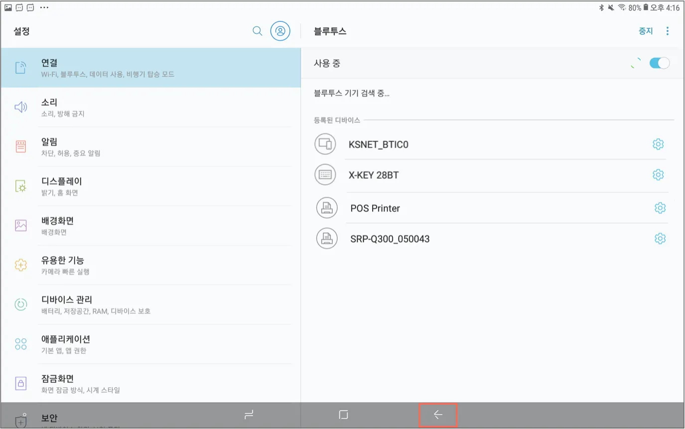This screenshot has height=429, width=685.
Task: Open the 디스플레이 settings category
Action: tap(150, 186)
